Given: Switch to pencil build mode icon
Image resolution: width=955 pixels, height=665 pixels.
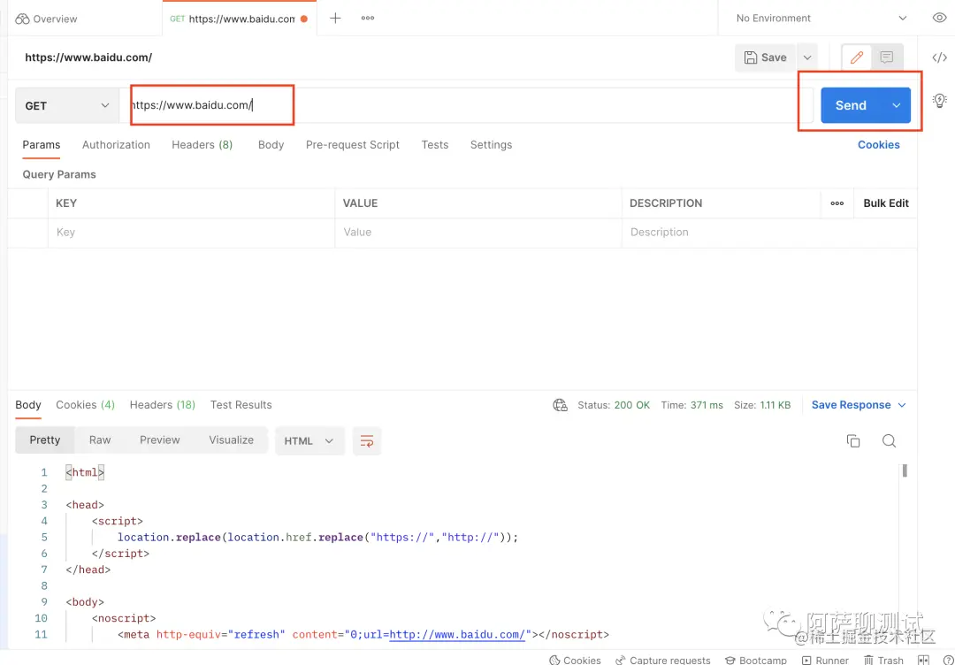Looking at the screenshot, I should coord(857,57).
